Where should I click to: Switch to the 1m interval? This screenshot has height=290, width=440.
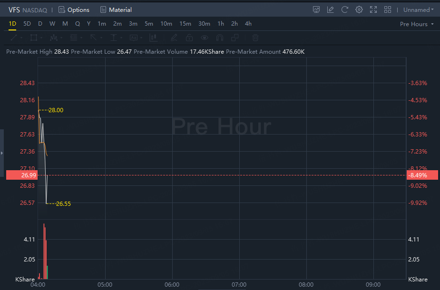pyautogui.click(x=102, y=24)
